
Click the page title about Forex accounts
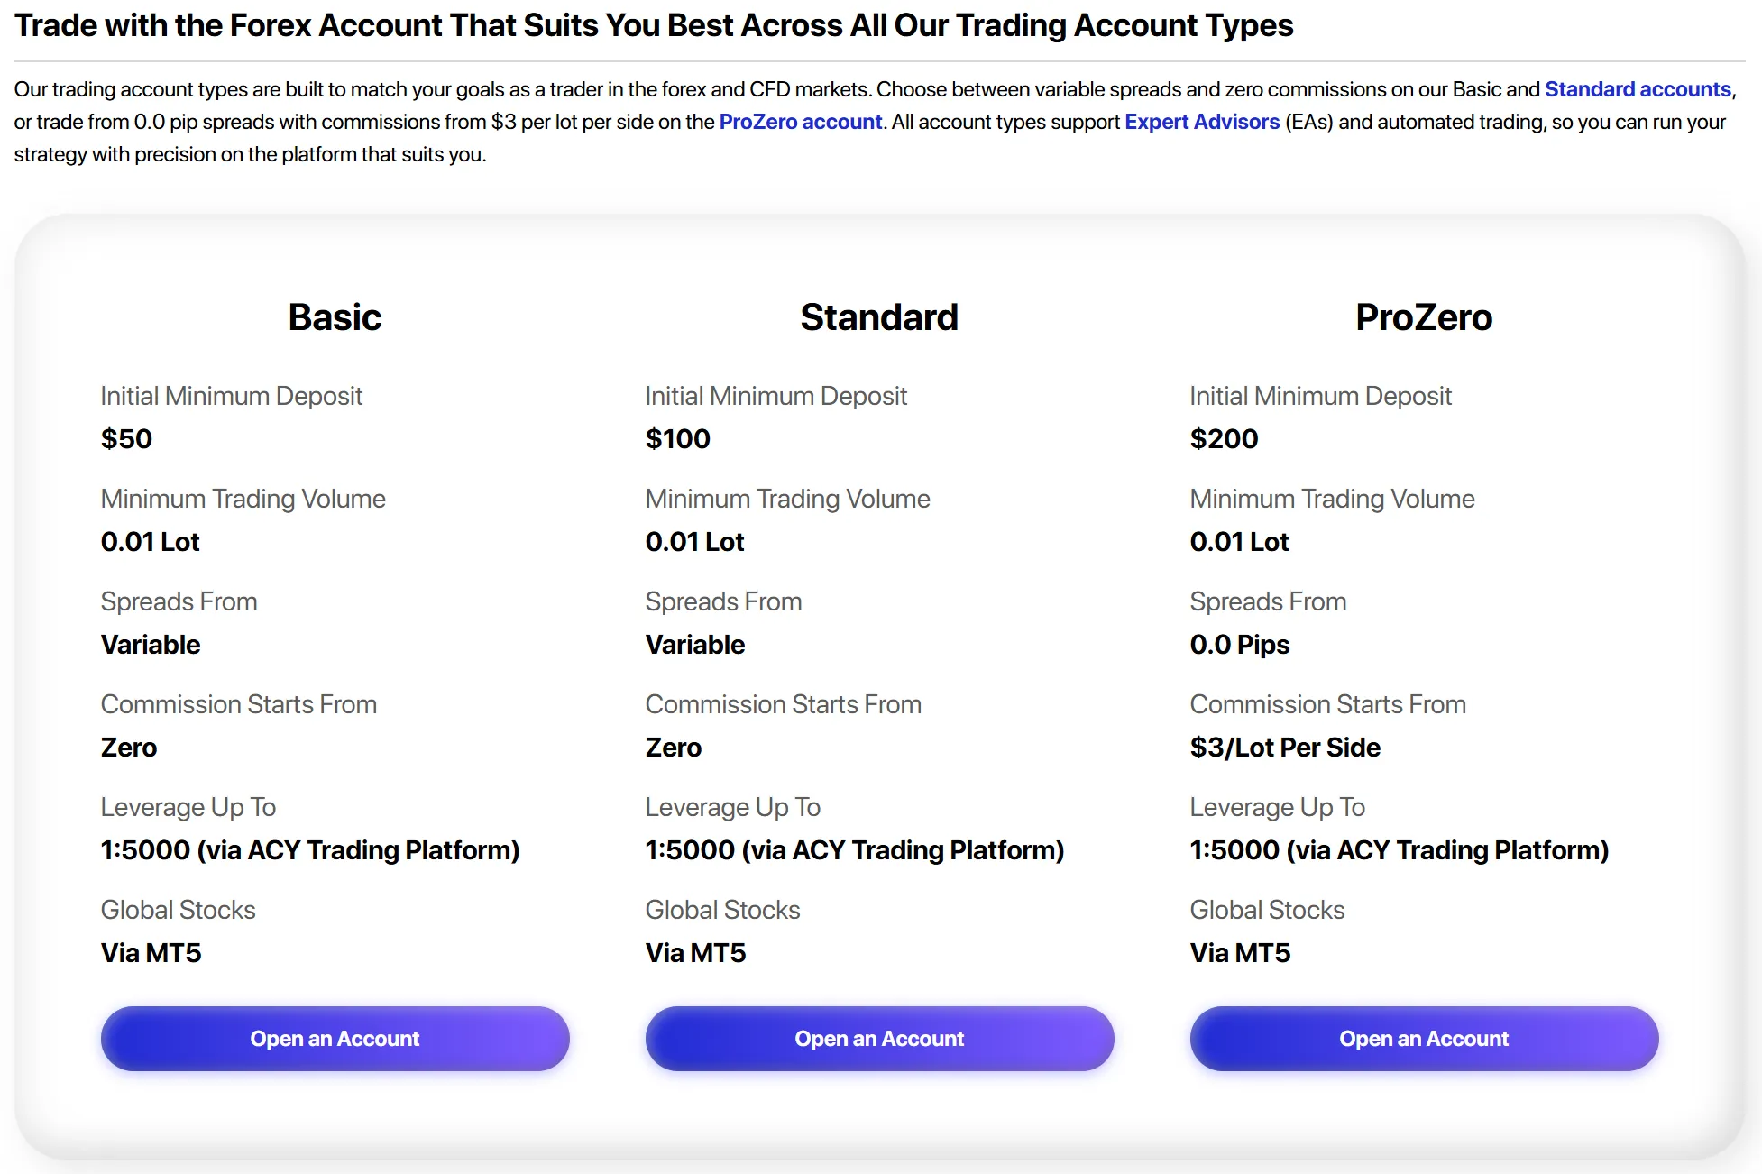click(x=654, y=25)
